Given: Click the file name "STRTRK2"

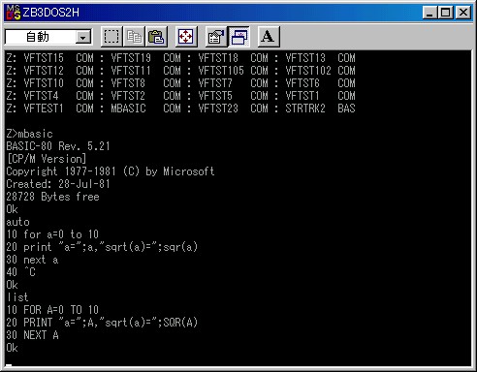Looking at the screenshot, I should point(305,108).
